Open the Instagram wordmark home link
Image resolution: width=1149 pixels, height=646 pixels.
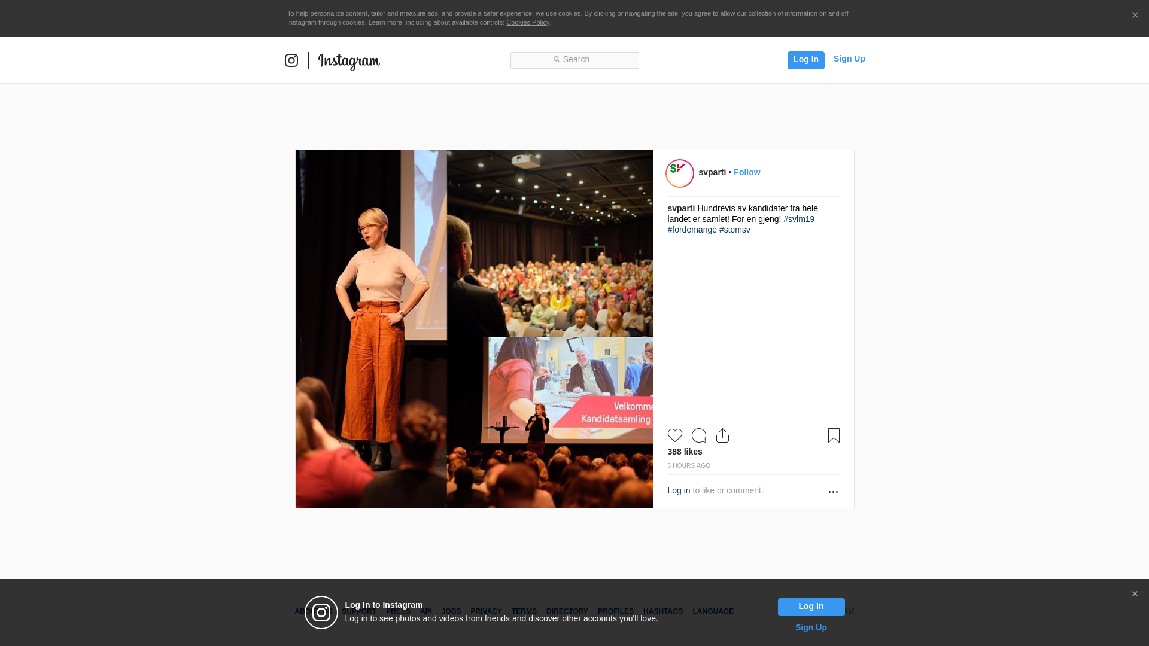(349, 62)
